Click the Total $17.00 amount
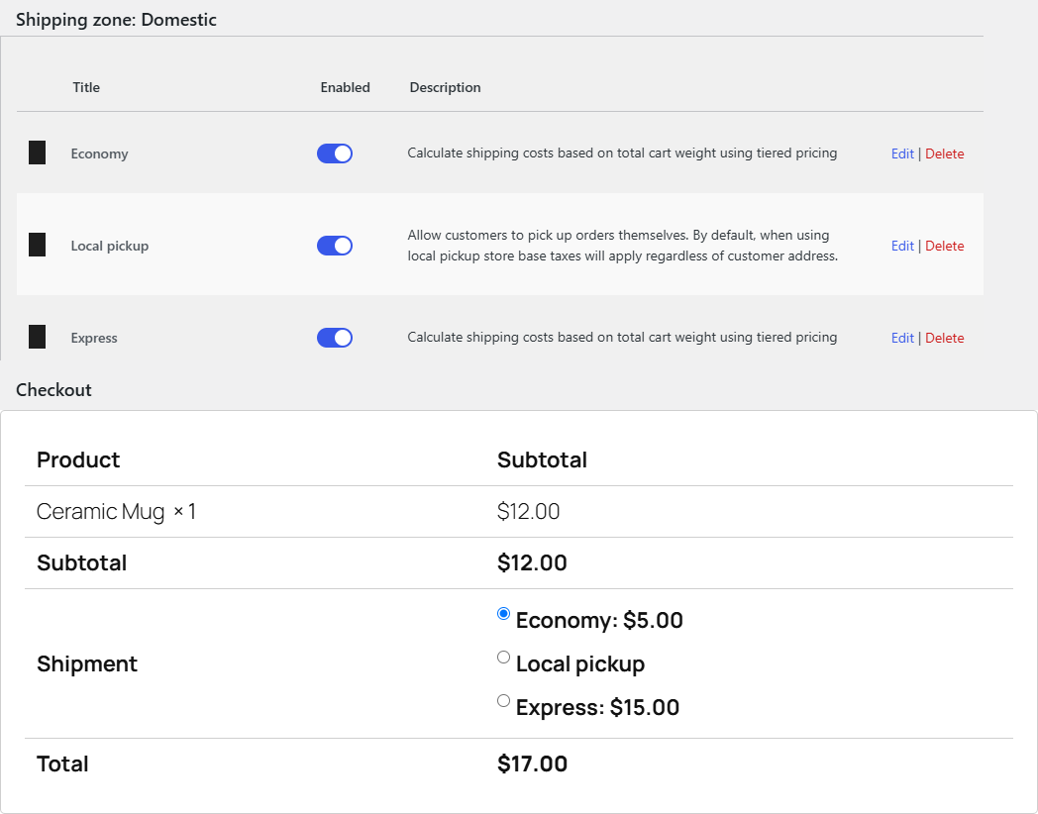 [532, 763]
